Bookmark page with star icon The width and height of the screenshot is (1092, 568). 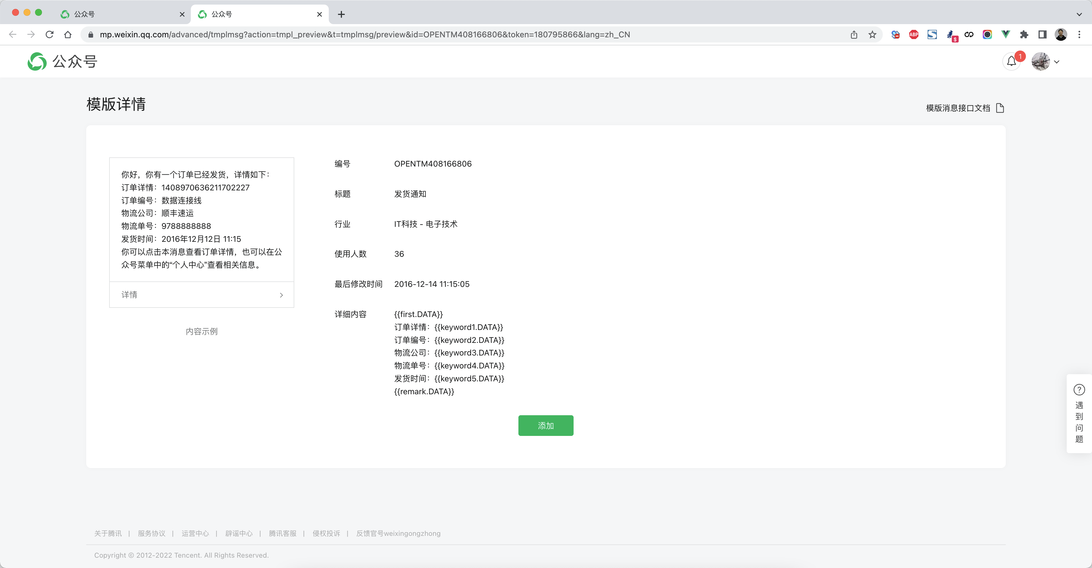coord(872,35)
